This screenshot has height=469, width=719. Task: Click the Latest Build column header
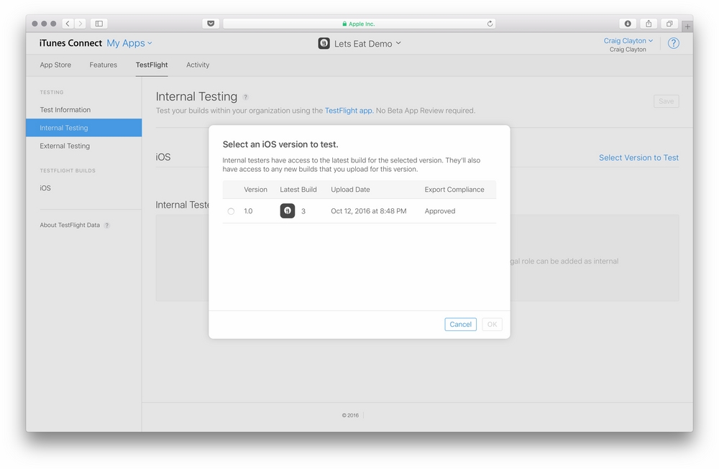pos(298,190)
